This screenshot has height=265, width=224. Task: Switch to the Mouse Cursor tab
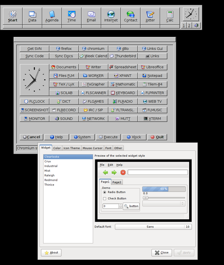tap(92, 148)
